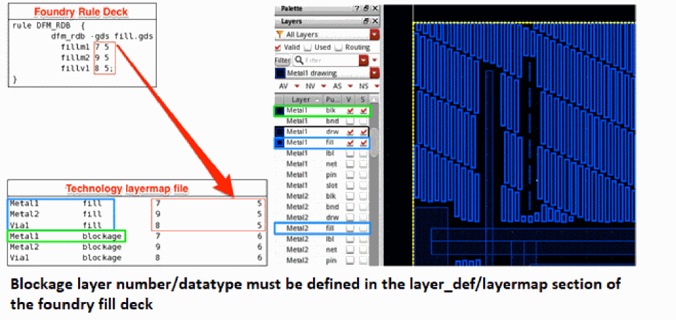Click the Metal1 drw row color swatch
Viewport: 676px width, 320px height.
[x=280, y=132]
